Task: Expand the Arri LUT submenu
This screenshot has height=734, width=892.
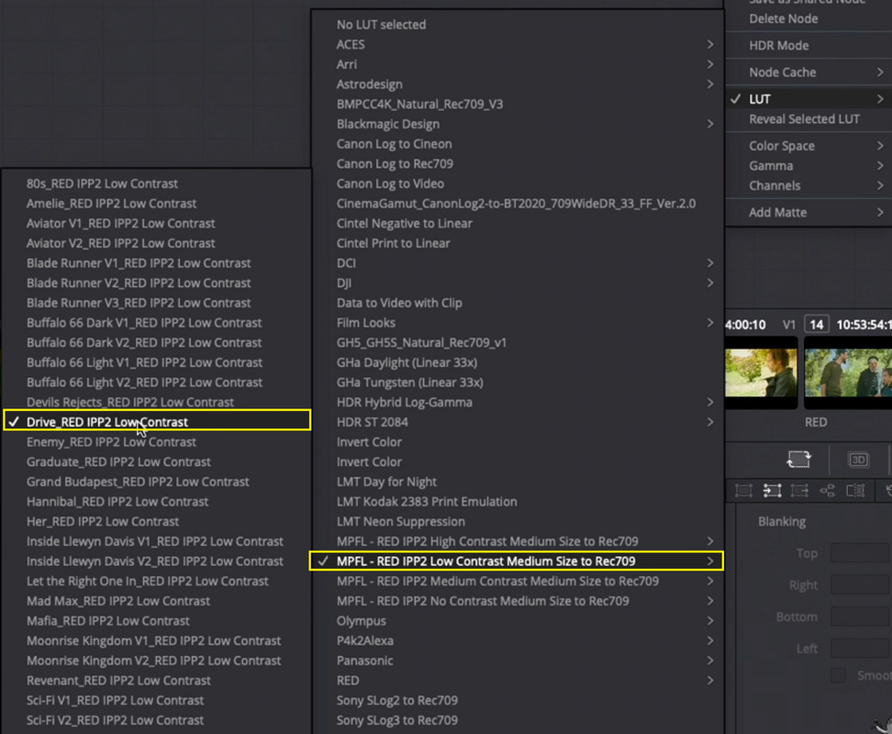Action: pos(517,64)
